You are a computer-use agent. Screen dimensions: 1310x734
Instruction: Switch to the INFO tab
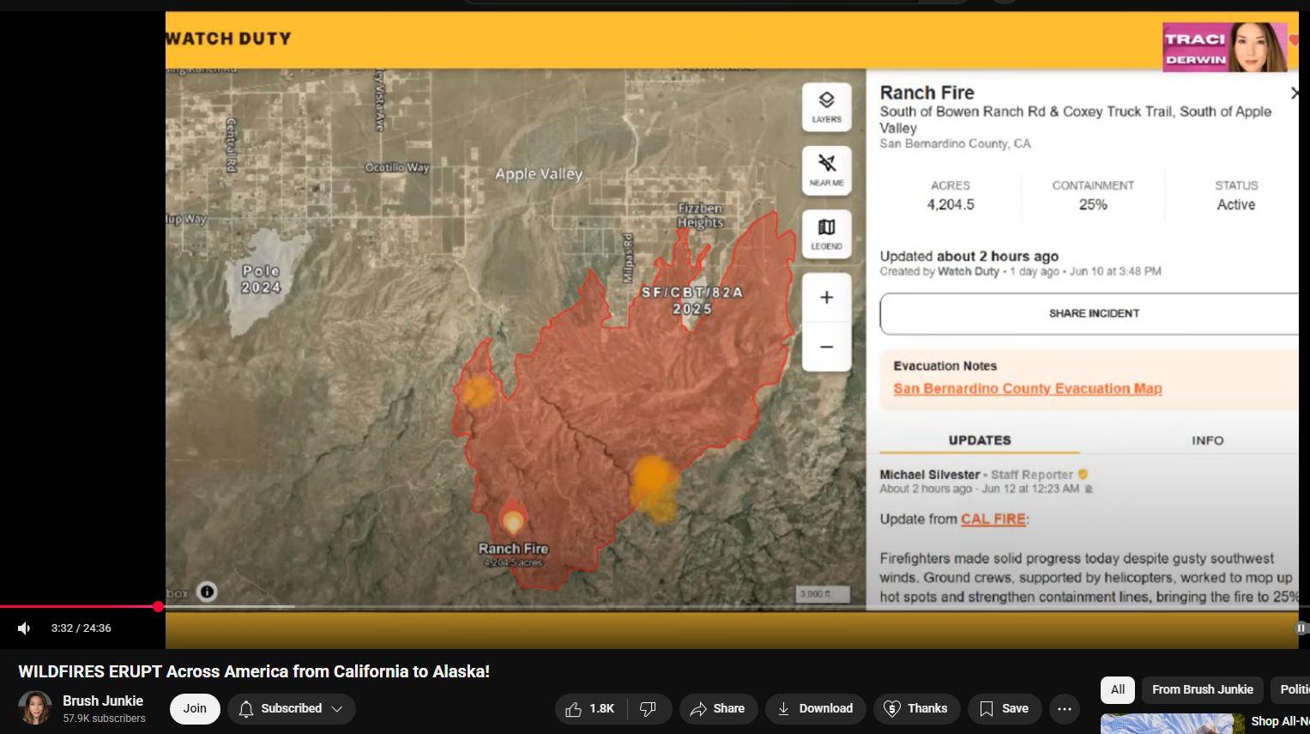[1207, 440]
